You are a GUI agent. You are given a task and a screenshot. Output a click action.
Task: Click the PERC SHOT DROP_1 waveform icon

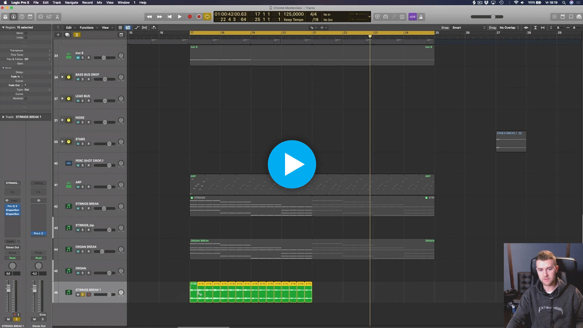click(68, 163)
